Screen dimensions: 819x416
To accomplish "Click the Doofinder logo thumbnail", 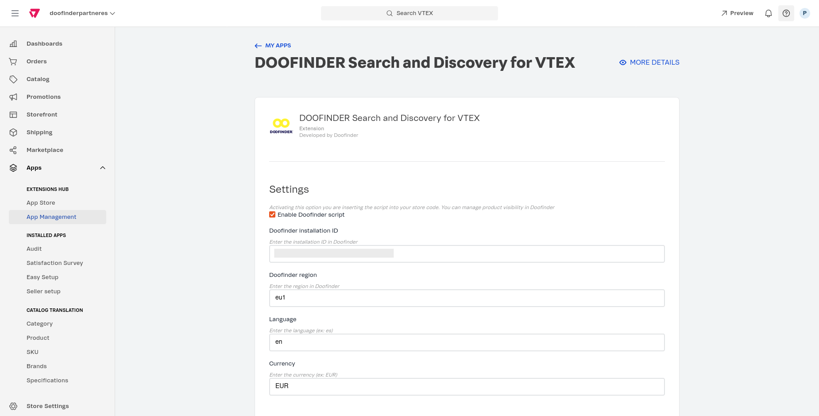I will click(x=281, y=126).
